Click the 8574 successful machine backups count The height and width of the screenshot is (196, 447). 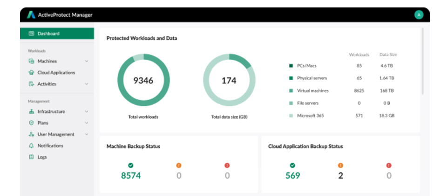point(130,176)
